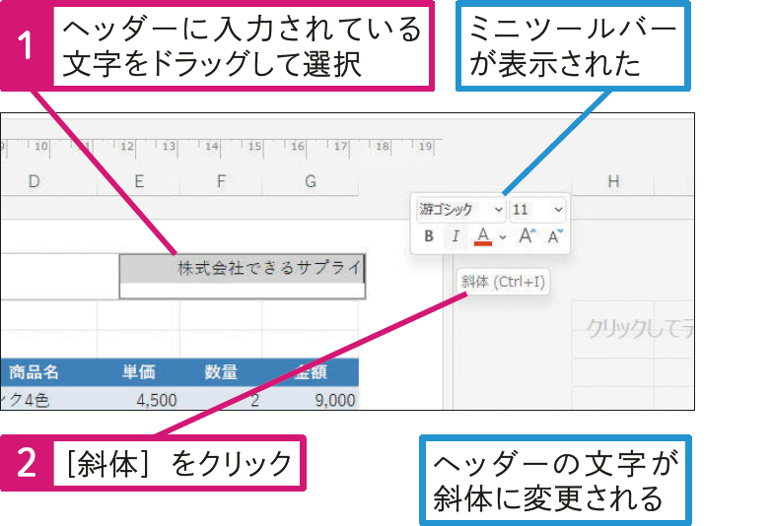Screen dimensions: 772x526
Task: Click the クリックして placeholder on the next page
Action: 639,329
